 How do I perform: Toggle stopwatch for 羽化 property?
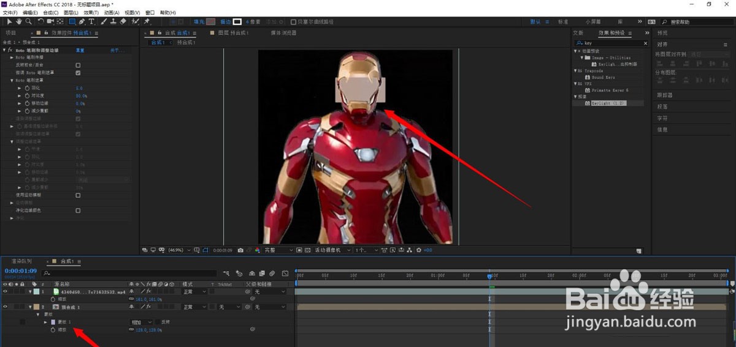(27, 88)
